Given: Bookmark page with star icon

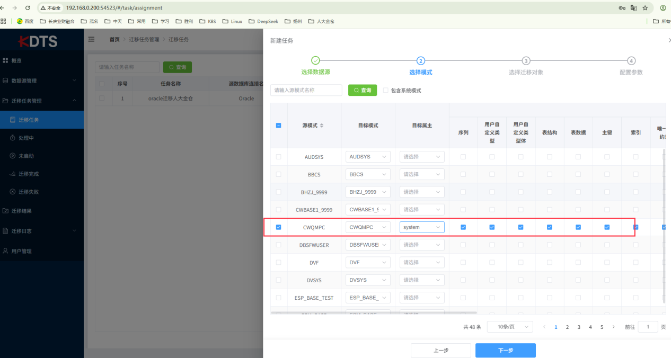Looking at the screenshot, I should [645, 8].
